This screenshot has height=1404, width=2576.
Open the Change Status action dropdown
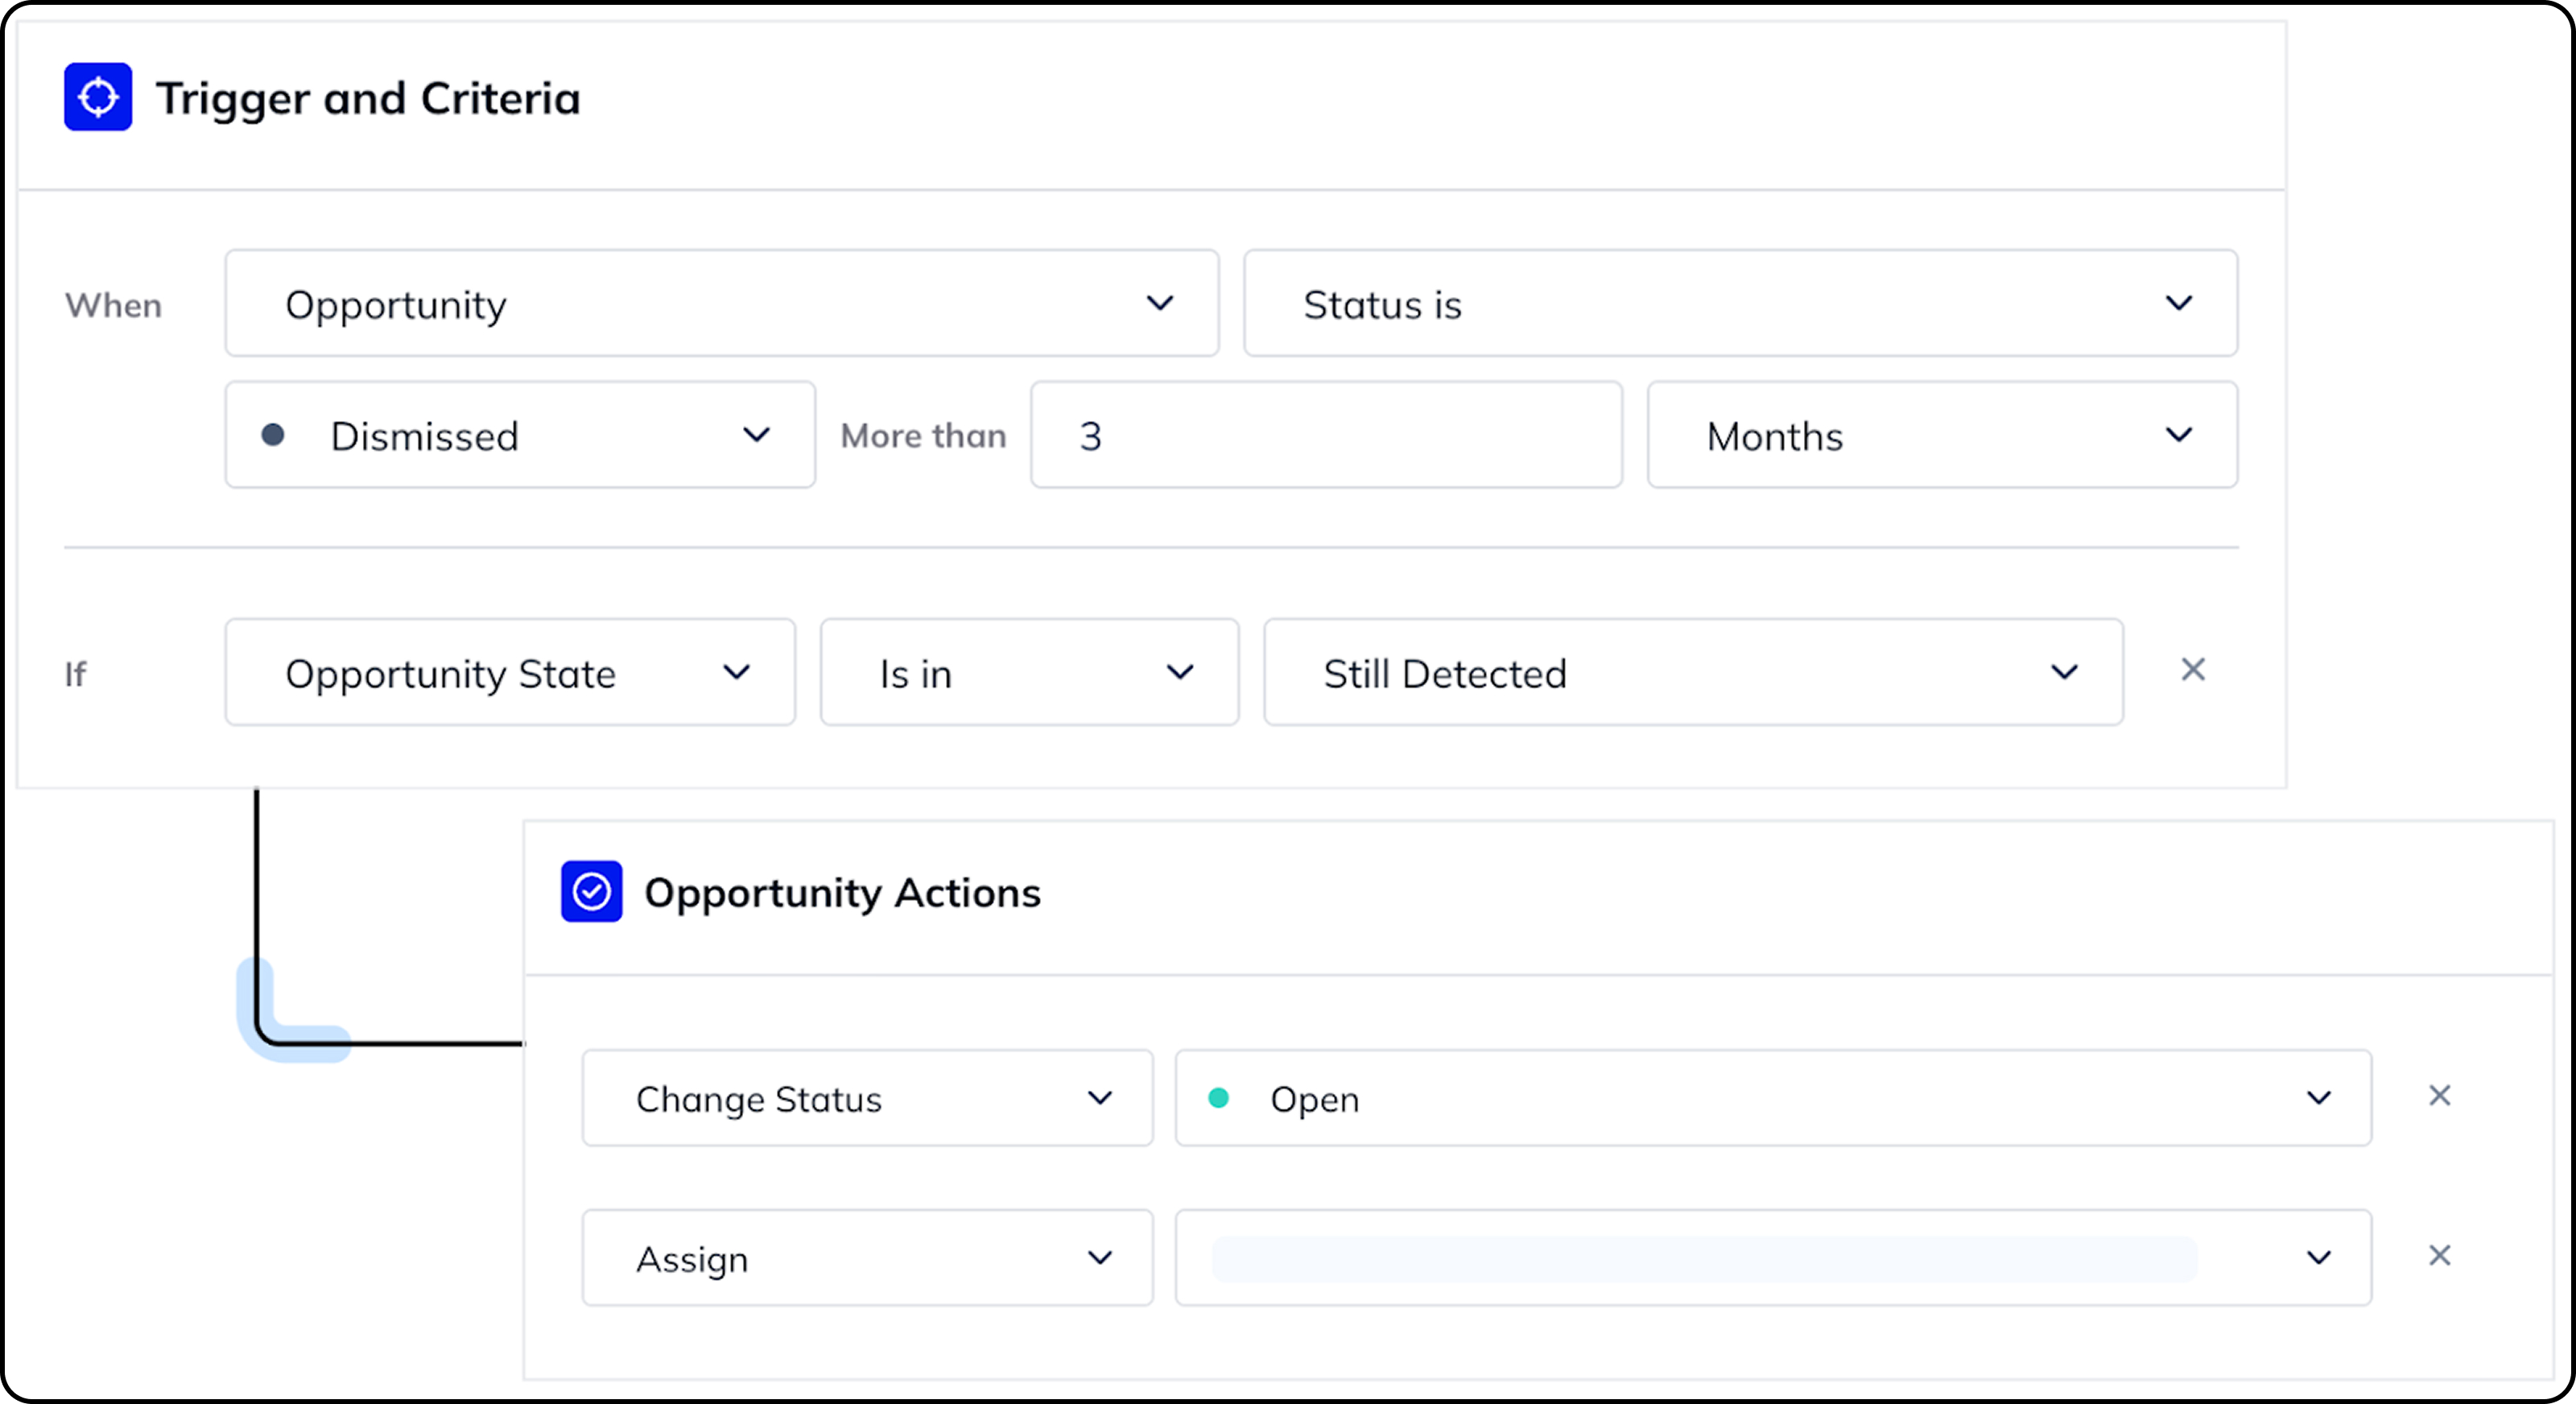867,1098
